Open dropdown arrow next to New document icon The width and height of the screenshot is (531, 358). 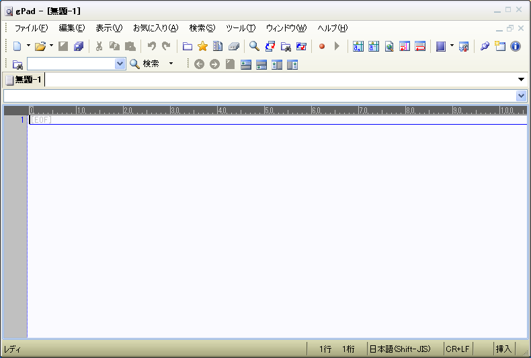click(28, 46)
